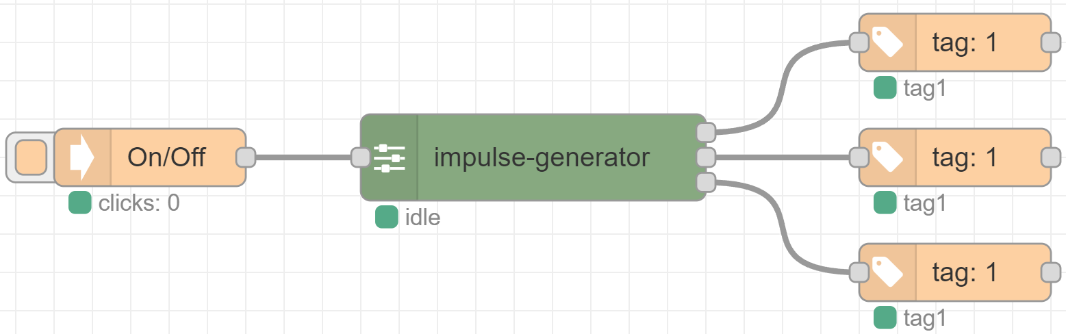This screenshot has width=1066, height=334.
Task: Click the sliders icon on impulse-generator node
Action: coord(390,157)
